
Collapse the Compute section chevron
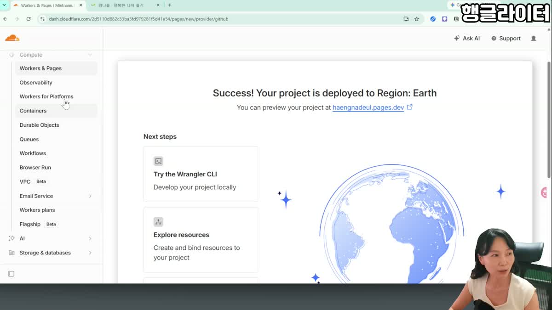pyautogui.click(x=90, y=55)
